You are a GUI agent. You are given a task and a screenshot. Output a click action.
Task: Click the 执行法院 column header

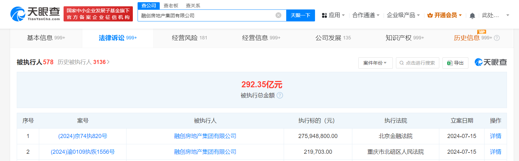pos(396,121)
